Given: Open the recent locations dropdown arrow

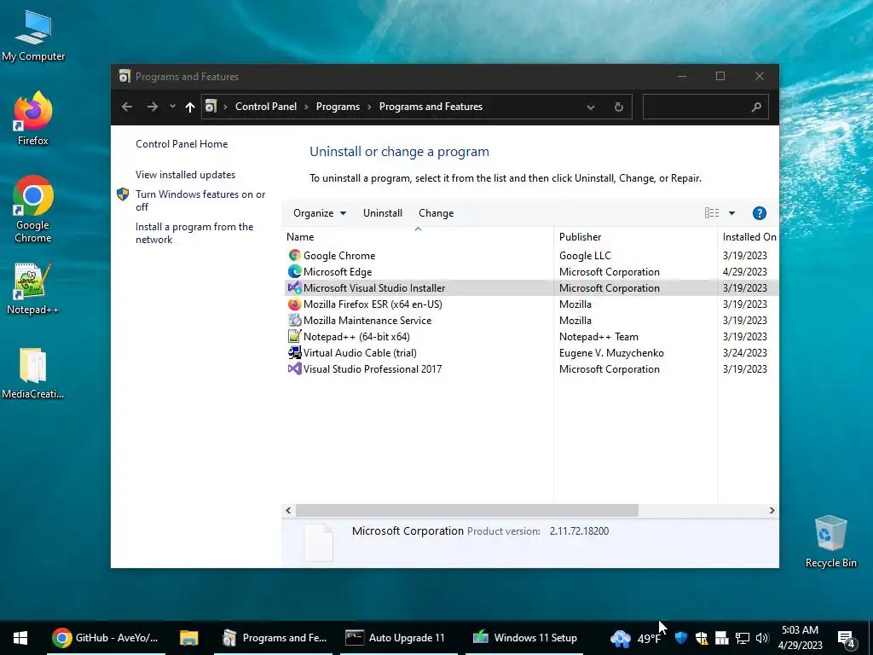Looking at the screenshot, I should 172,107.
